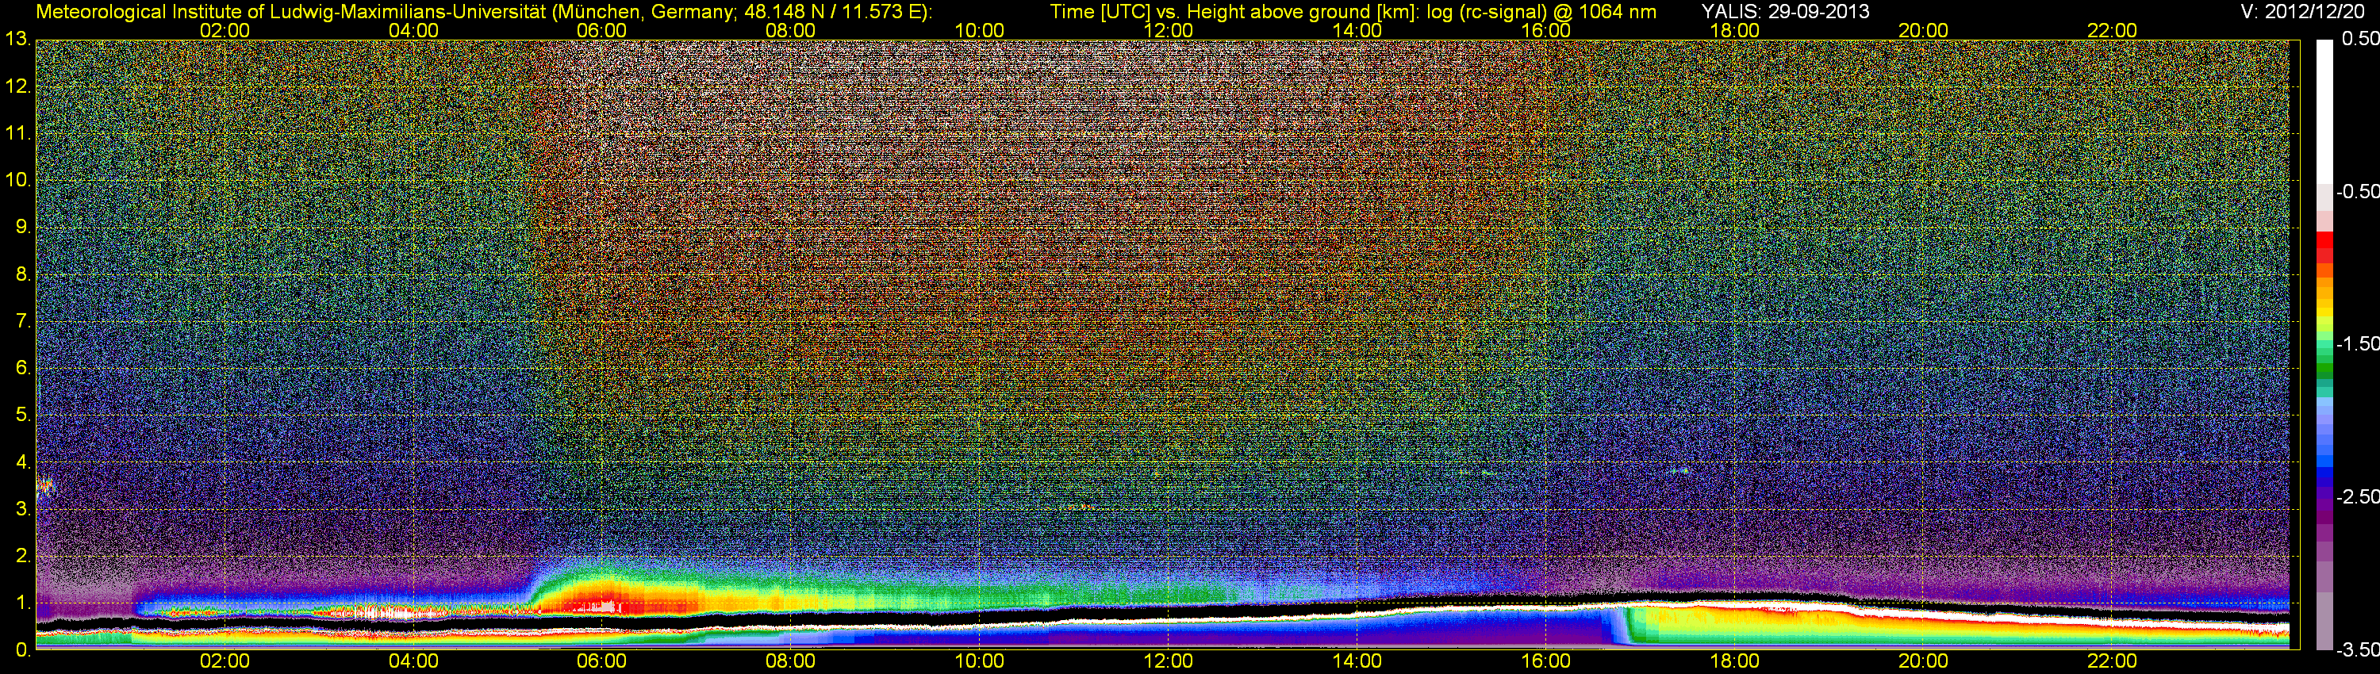Click the 20:00 label on the bottom time axis
Viewport: 2380px width, 674px height.
(1924, 661)
